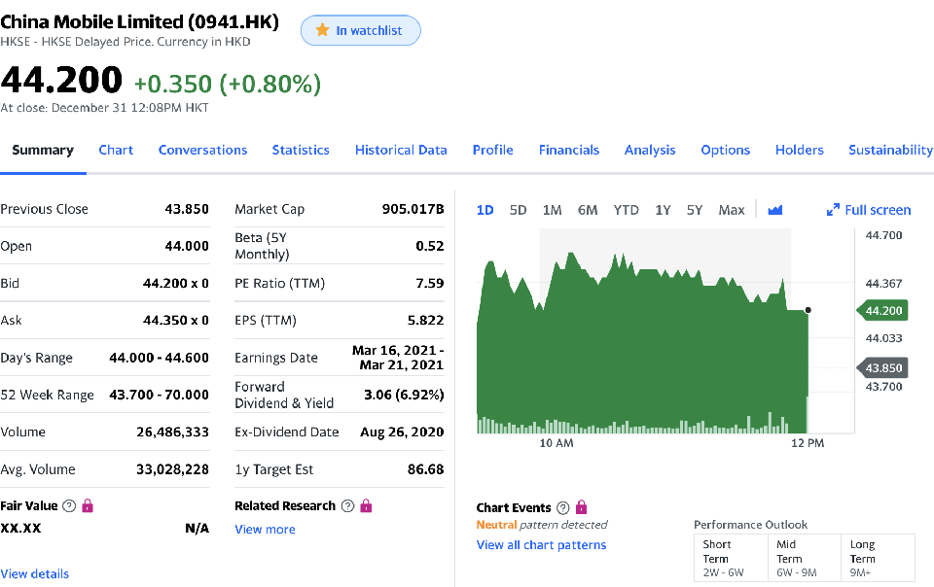The width and height of the screenshot is (934, 587).
Task: Select the Max chart range
Action: 732,210
